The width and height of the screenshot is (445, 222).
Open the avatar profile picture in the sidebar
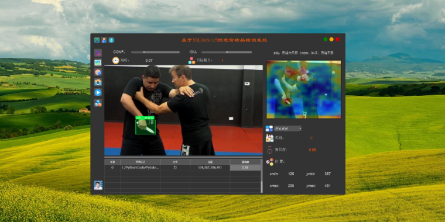[x=98, y=185]
